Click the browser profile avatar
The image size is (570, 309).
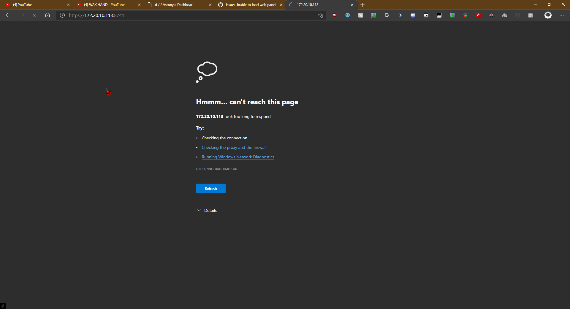(x=548, y=15)
